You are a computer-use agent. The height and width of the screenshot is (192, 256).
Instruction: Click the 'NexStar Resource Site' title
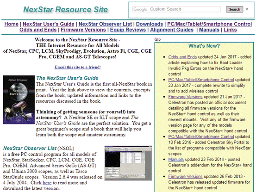pyautogui.click(x=66, y=9)
